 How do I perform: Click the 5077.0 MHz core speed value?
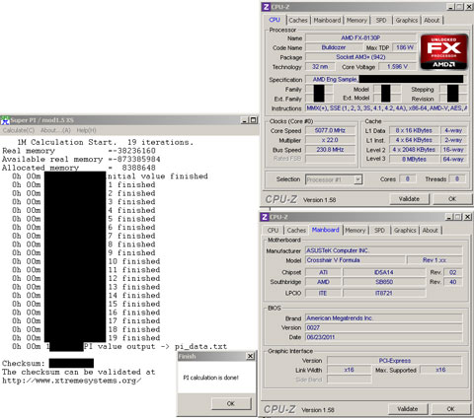pyautogui.click(x=330, y=130)
